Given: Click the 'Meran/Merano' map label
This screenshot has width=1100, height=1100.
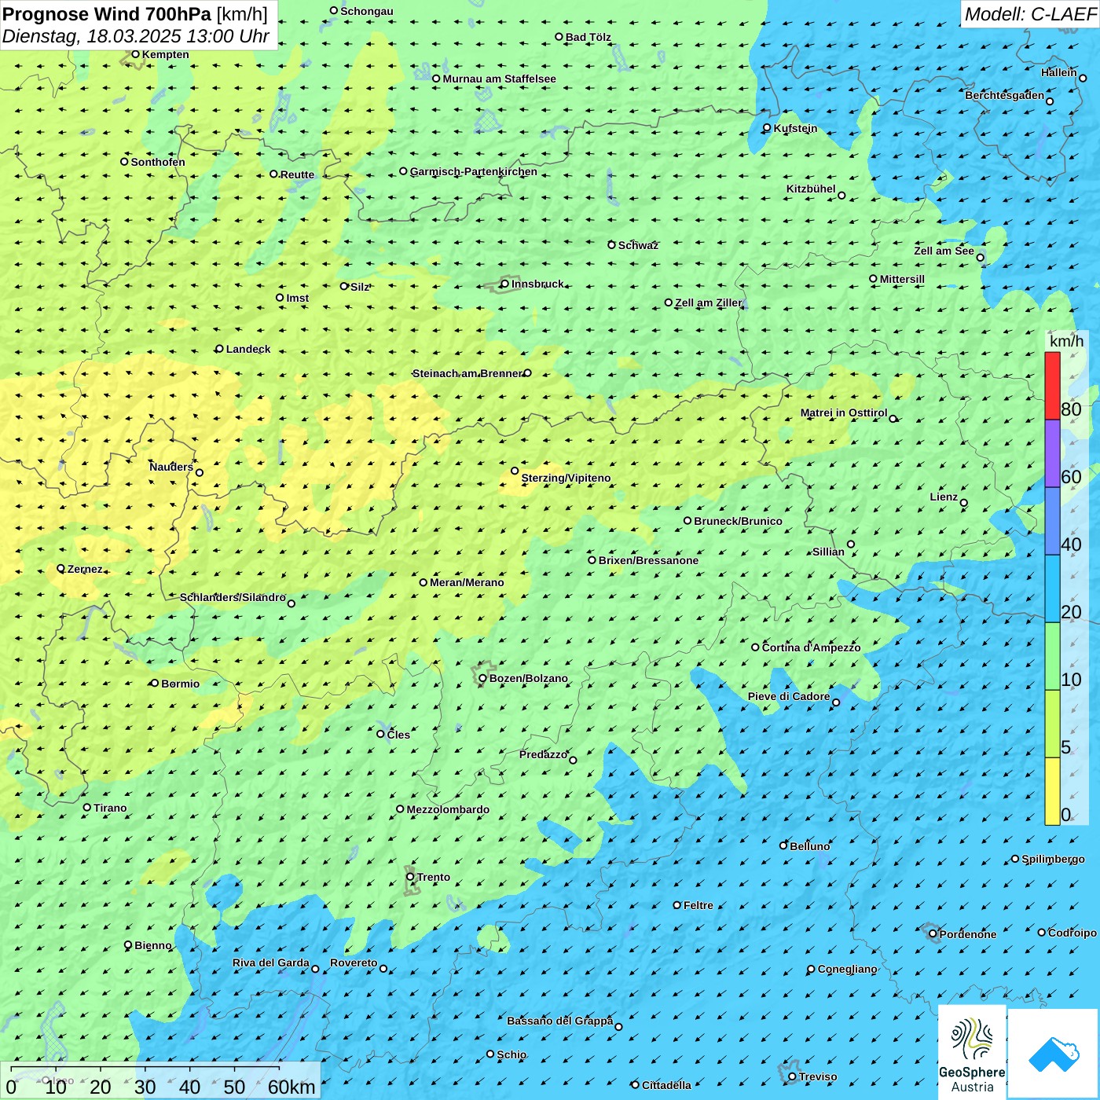Looking at the screenshot, I should tap(467, 582).
